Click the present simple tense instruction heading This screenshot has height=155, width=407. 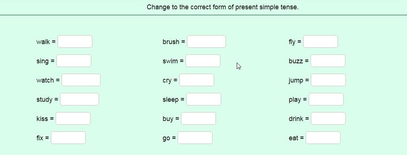click(x=223, y=7)
